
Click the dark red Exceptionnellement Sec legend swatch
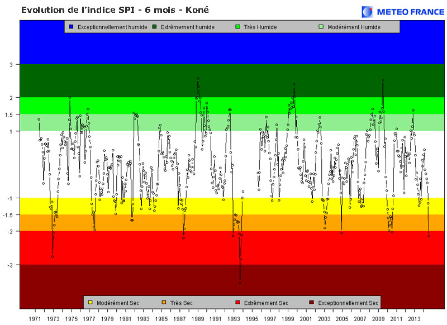[x=312, y=303]
